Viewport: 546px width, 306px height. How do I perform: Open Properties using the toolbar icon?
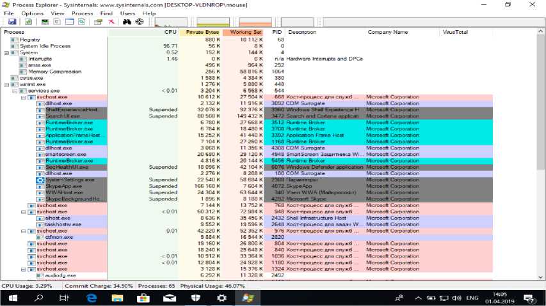(x=99, y=22)
